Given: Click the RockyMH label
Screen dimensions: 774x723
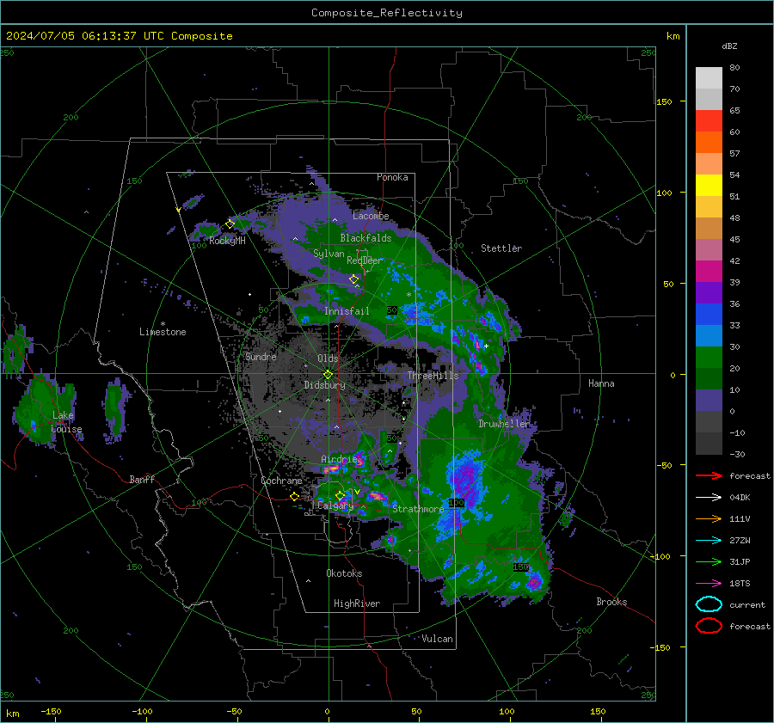Looking at the screenshot, I should click(227, 241).
